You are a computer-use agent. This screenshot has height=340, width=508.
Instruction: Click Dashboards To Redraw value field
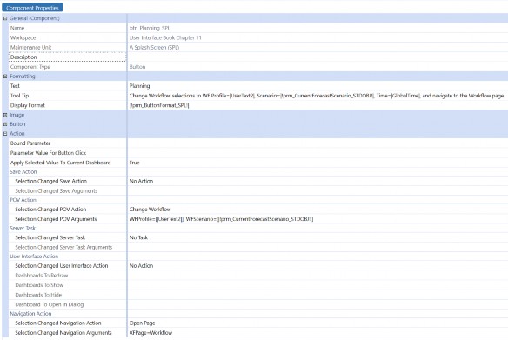click(317, 276)
